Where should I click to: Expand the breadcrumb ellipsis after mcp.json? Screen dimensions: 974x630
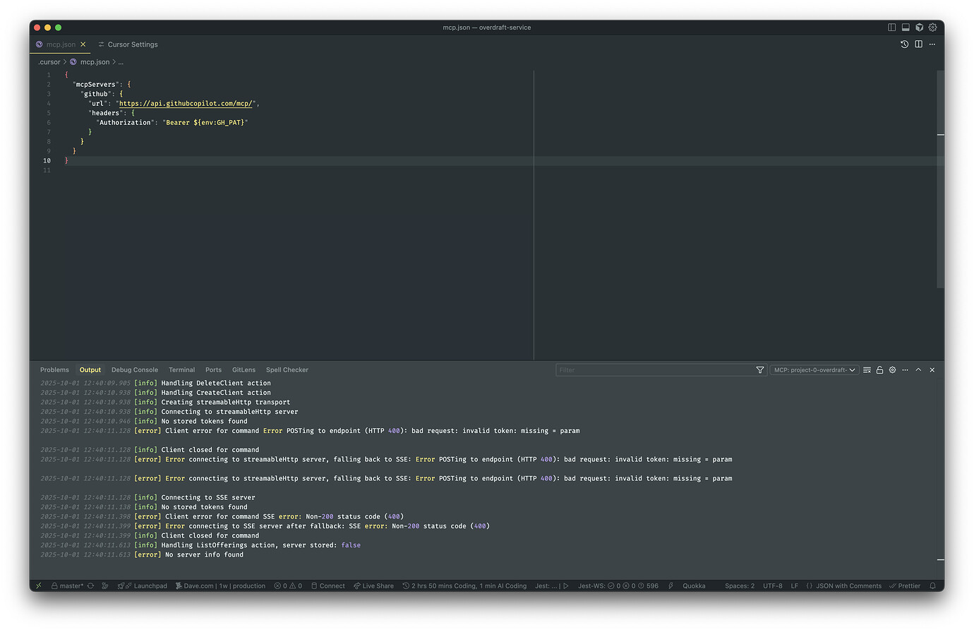coord(120,61)
